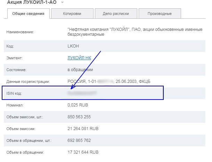
Task: Click the Акция ЛУКОЙЛ-1-АО heading
Action: (x=32, y=2)
